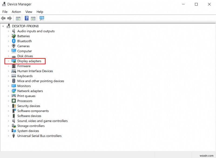Click the computer icon beside DESKTOP-FPKI0N8
The height and width of the screenshot is (158, 216).
[x=8, y=26]
